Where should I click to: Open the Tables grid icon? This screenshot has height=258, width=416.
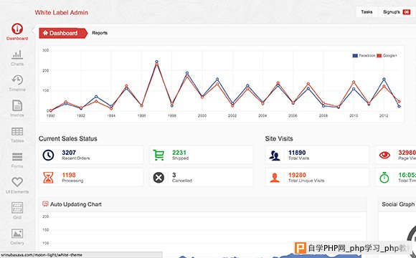coord(17,132)
